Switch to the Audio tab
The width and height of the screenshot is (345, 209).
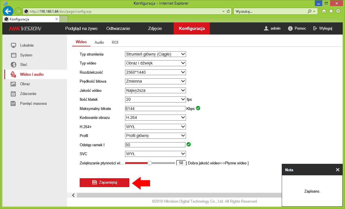pos(99,42)
